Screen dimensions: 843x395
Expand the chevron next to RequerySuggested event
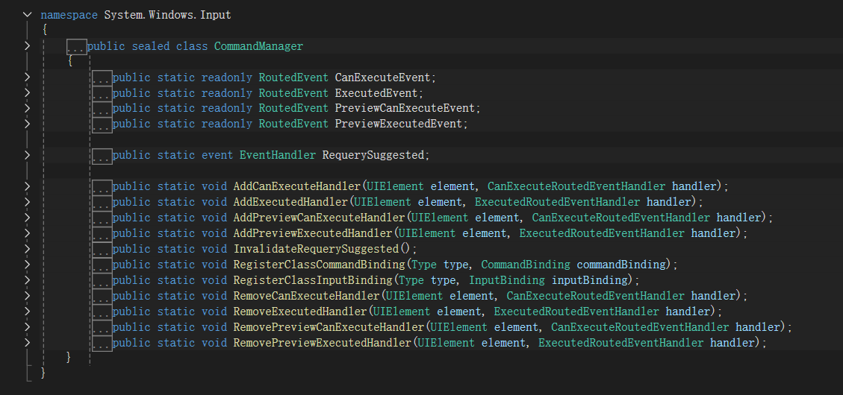point(28,155)
